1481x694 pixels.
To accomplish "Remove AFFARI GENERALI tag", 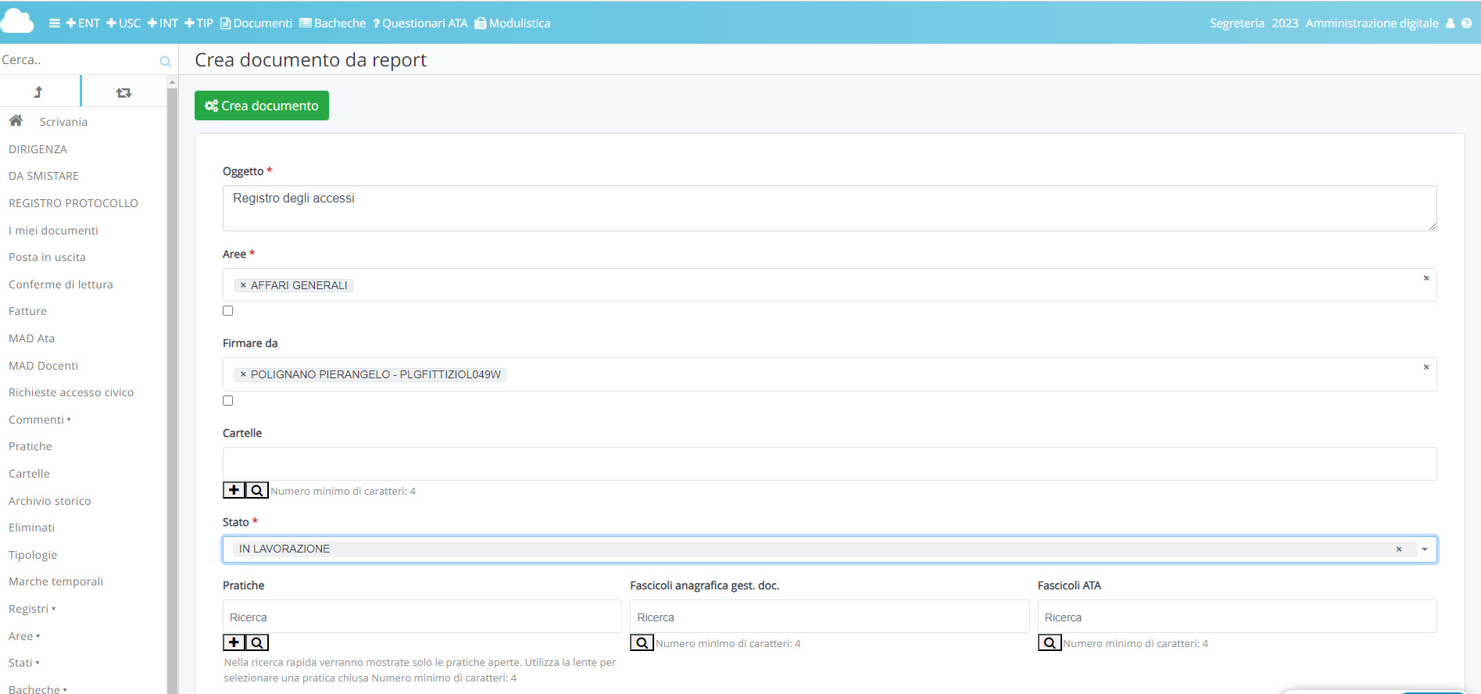I will click(243, 285).
